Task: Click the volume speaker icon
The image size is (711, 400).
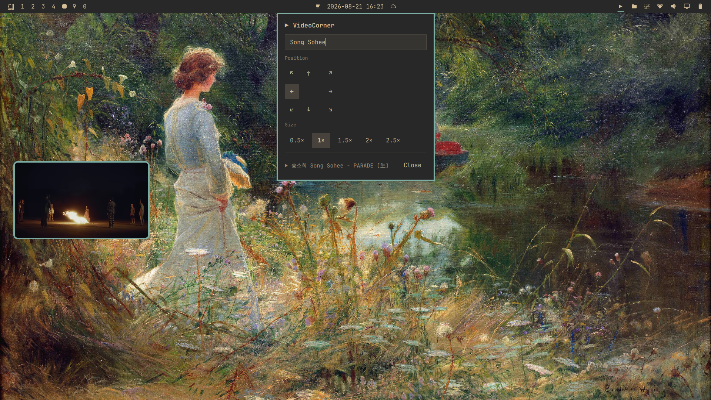Action: tap(674, 6)
